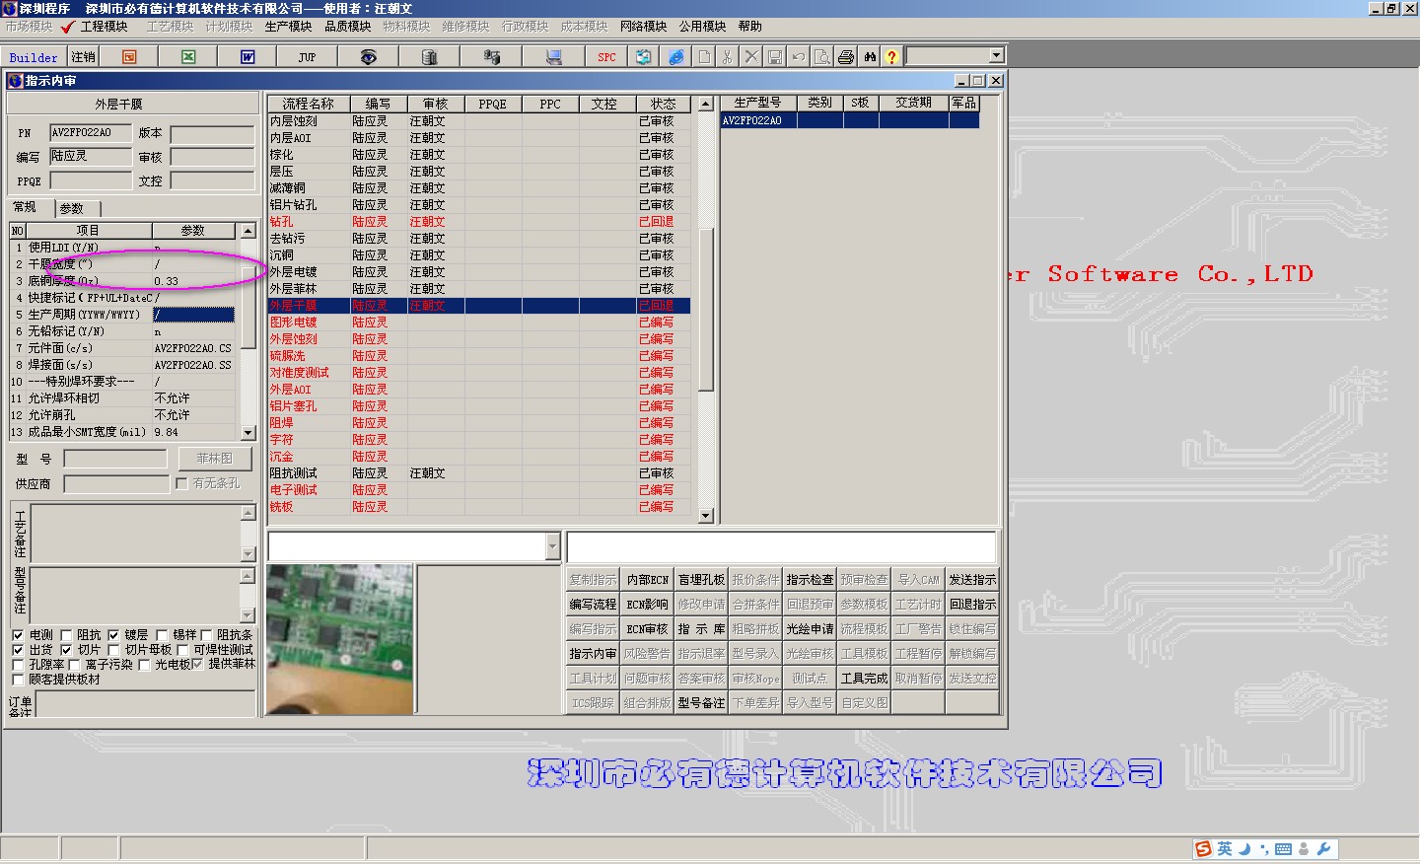The width and height of the screenshot is (1420, 864).
Task: Click the 指示检查 button
Action: pos(810,580)
